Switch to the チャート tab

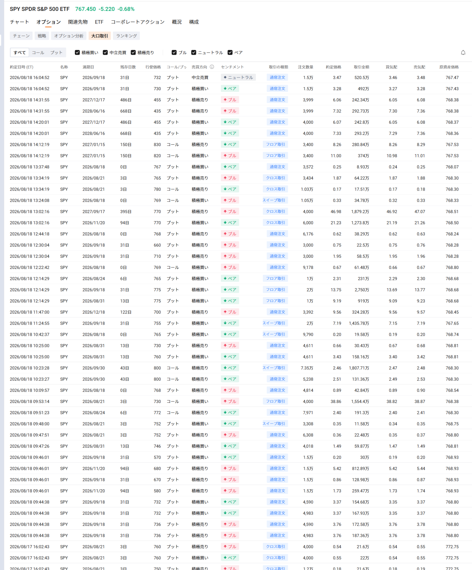click(x=19, y=22)
